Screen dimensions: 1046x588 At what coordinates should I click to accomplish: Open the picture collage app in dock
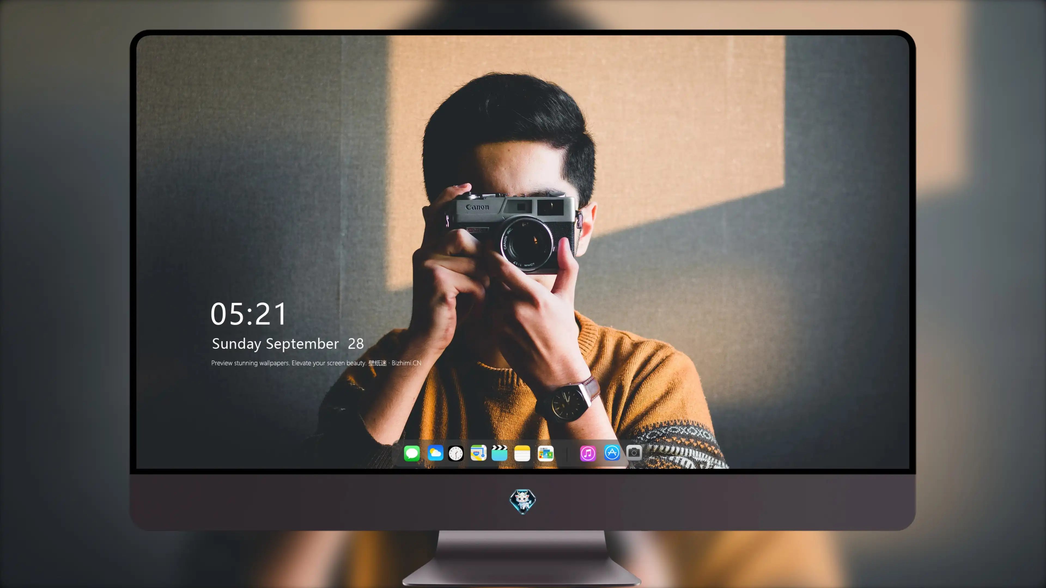(x=546, y=453)
